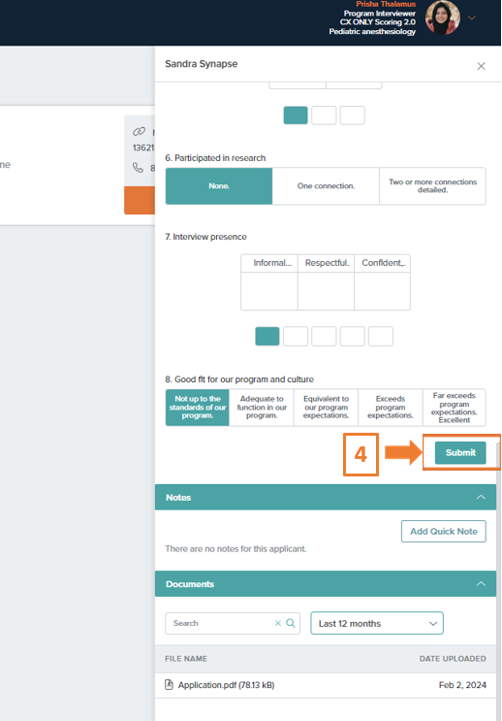Open the user profile chevron menu
Viewport: 502px width, 721px height.
472,17
